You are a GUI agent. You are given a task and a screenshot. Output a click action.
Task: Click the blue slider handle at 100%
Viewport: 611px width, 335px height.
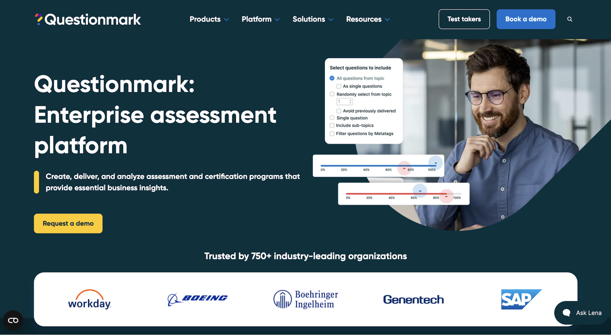tap(436, 163)
